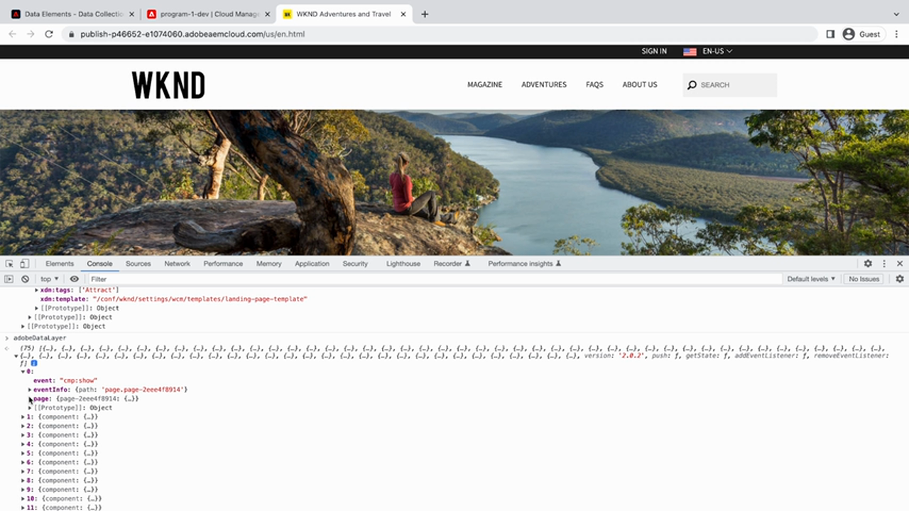The width and height of the screenshot is (909, 511).
Task: Collapse the item 0 object
Action: [x=23, y=372]
